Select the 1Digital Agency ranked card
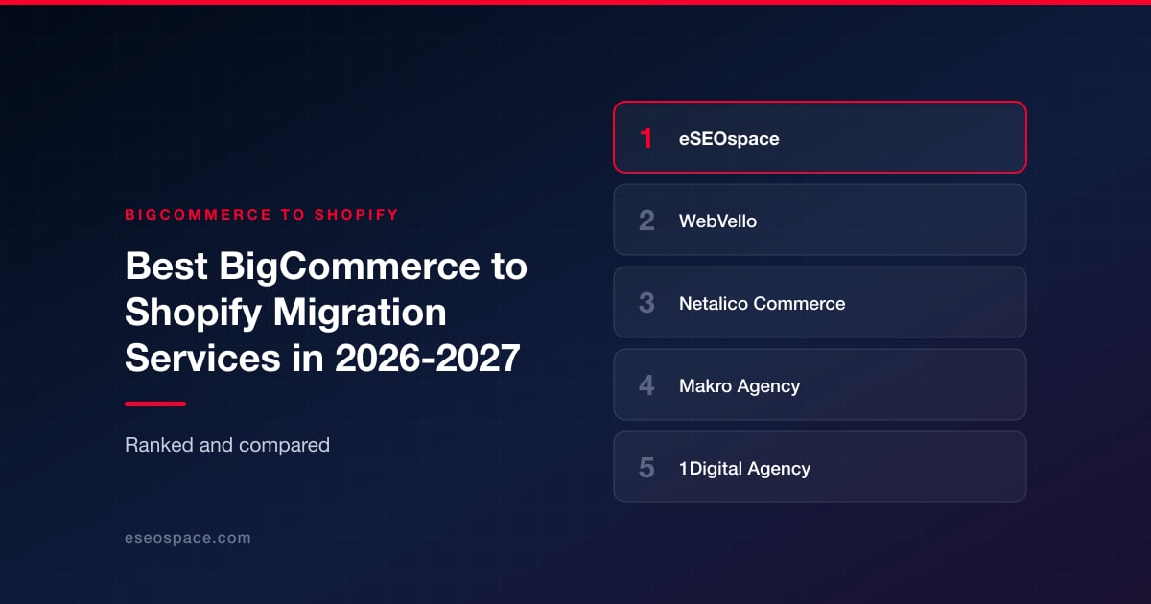 820,467
